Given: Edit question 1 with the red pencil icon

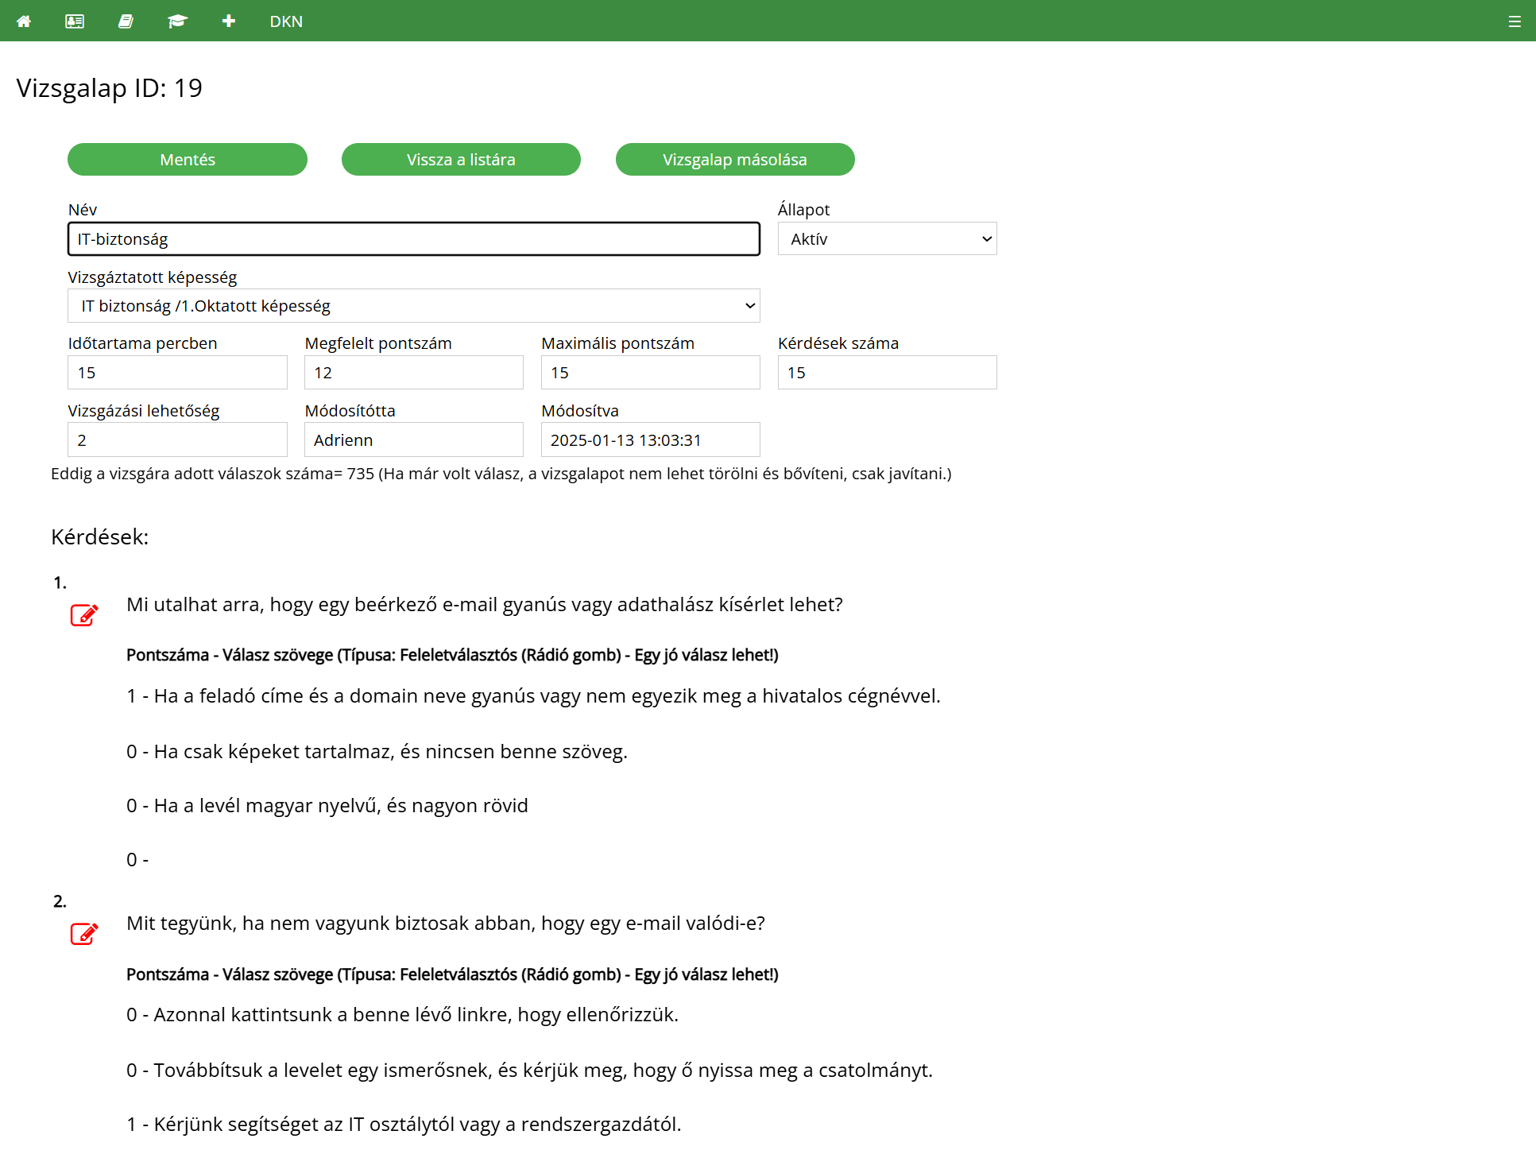Looking at the screenshot, I should [x=83, y=615].
